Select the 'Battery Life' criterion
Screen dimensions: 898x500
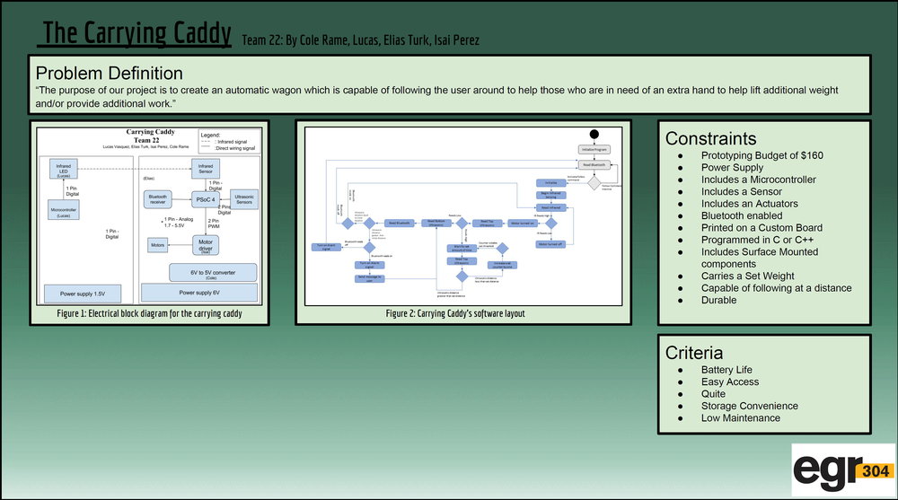726,370
